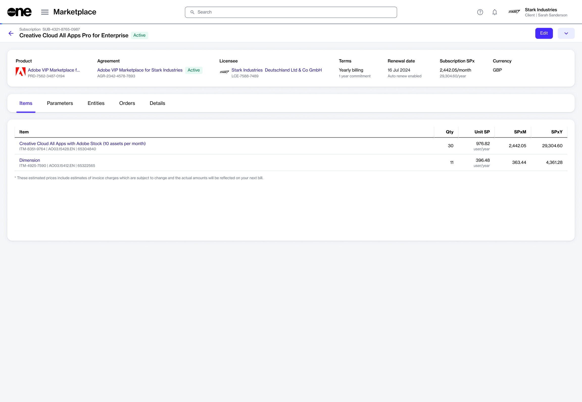Click the Adobe product logo
582x402 pixels.
(x=20, y=72)
